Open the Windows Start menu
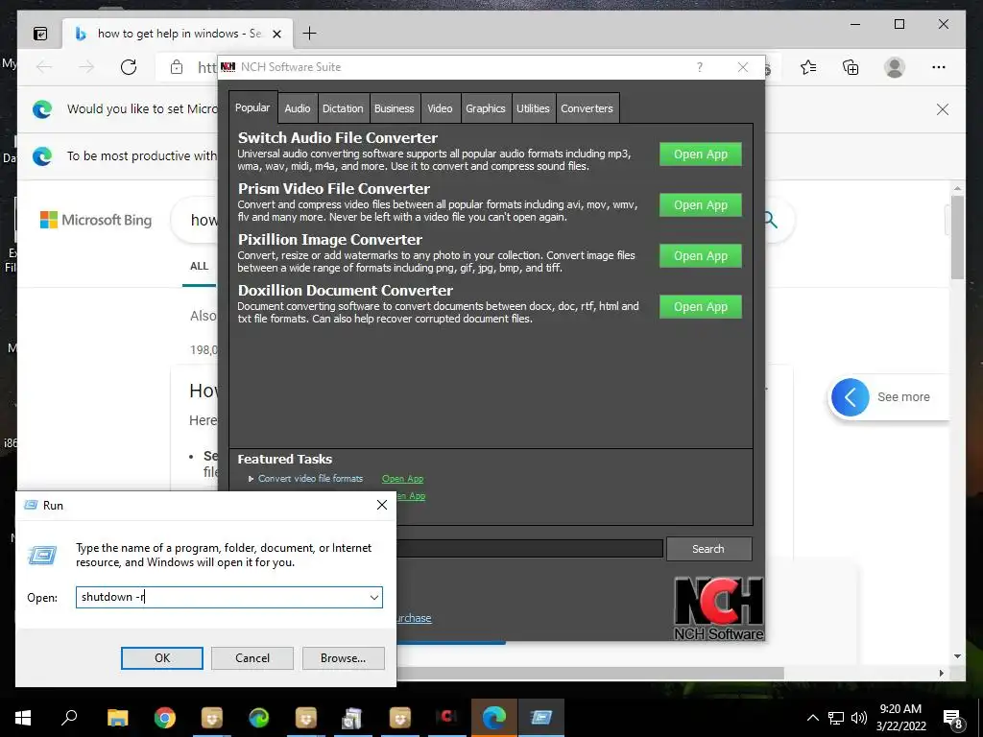The width and height of the screenshot is (983, 737). 23,718
